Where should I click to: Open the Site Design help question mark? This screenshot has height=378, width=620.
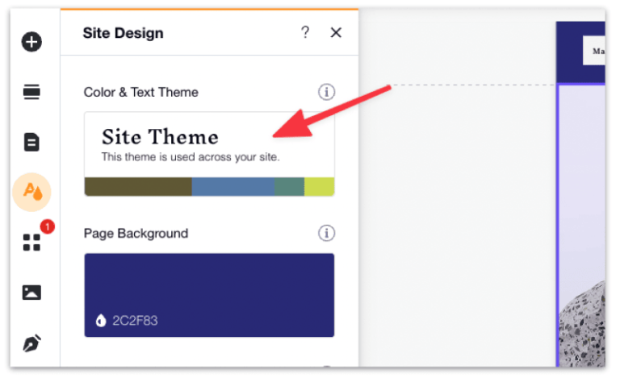point(305,32)
